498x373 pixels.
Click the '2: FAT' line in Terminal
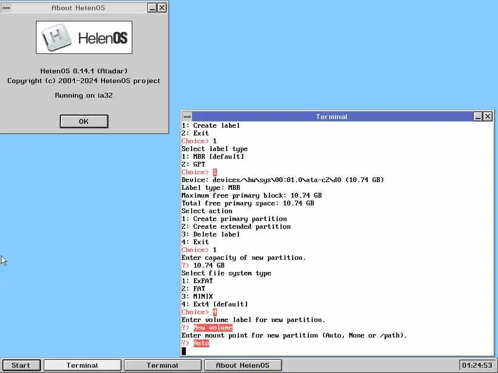click(x=194, y=288)
